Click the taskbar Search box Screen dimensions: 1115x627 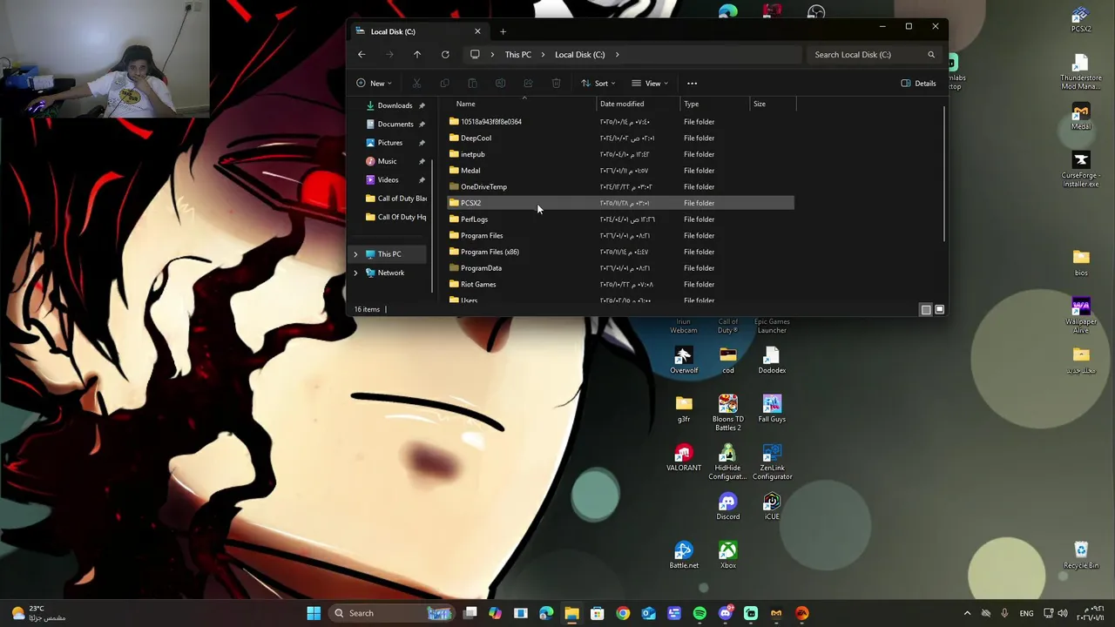tap(392, 613)
